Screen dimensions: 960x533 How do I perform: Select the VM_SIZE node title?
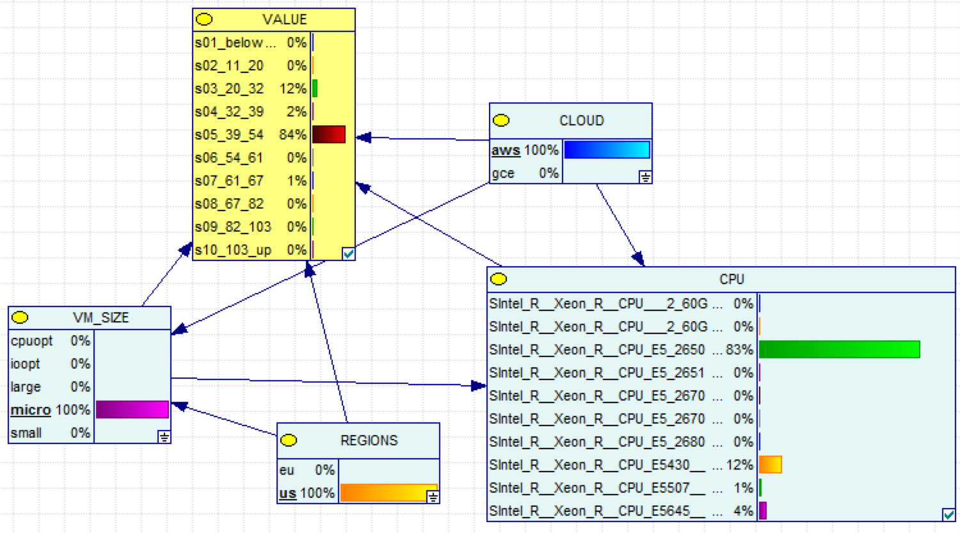[100, 317]
